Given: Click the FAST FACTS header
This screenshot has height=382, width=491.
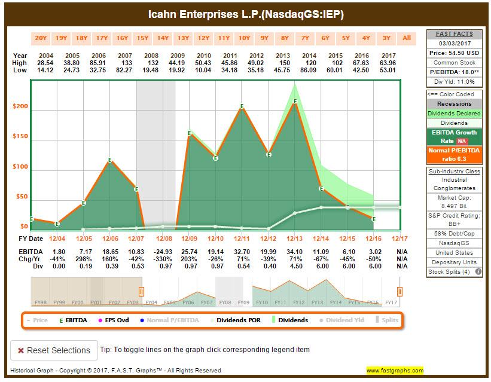Looking at the screenshot, I should pos(455,34).
